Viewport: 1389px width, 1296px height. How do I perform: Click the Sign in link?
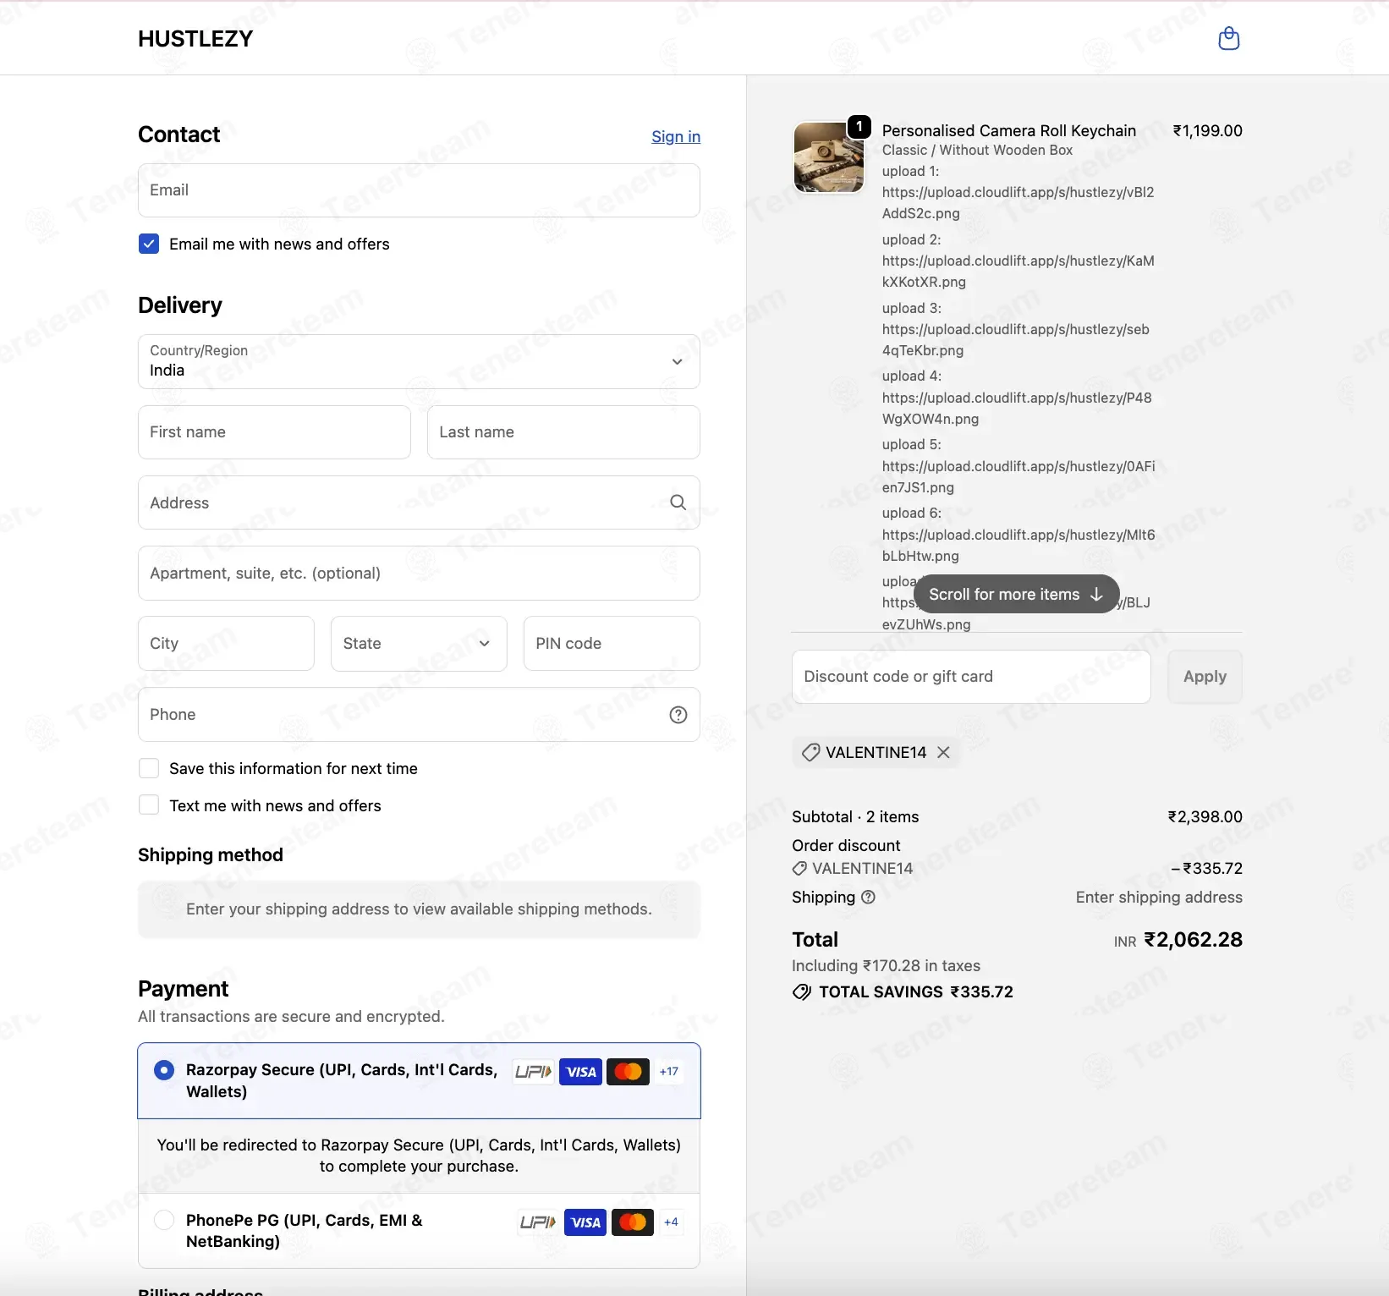[676, 137]
